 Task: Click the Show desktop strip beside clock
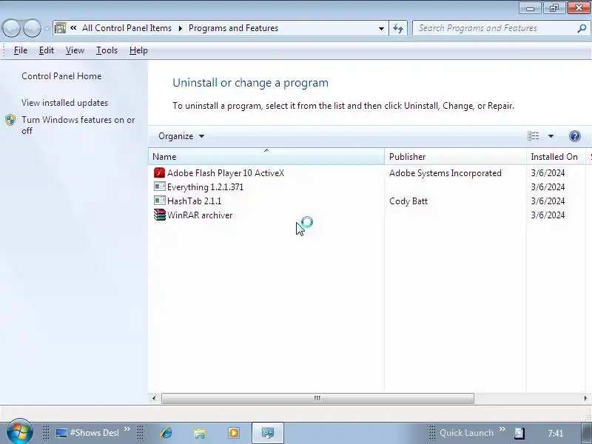tap(586, 433)
